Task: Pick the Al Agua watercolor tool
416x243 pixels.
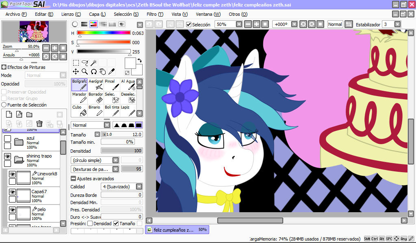Action: pos(128,85)
